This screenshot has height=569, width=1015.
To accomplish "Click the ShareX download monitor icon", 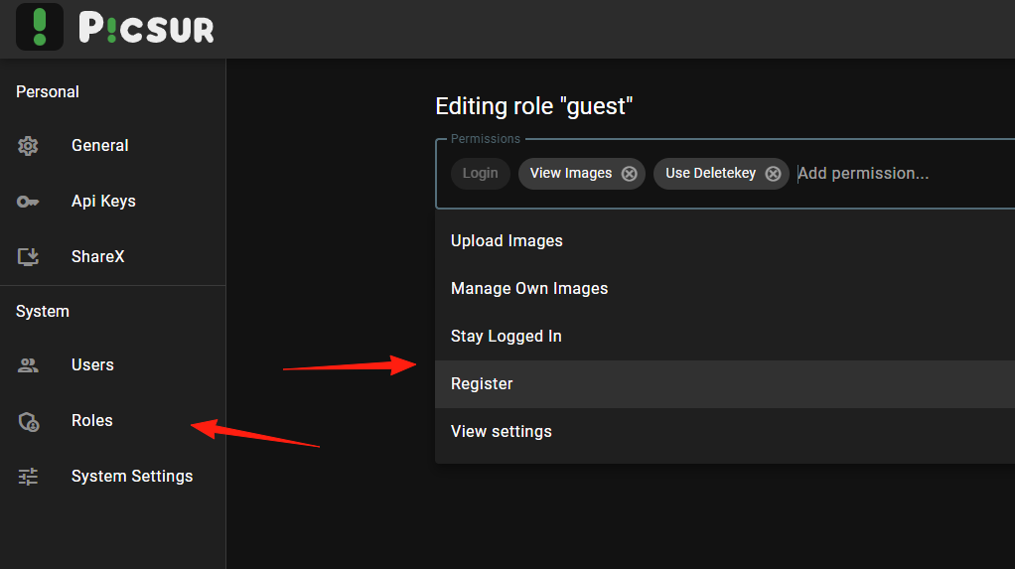I will (28, 257).
